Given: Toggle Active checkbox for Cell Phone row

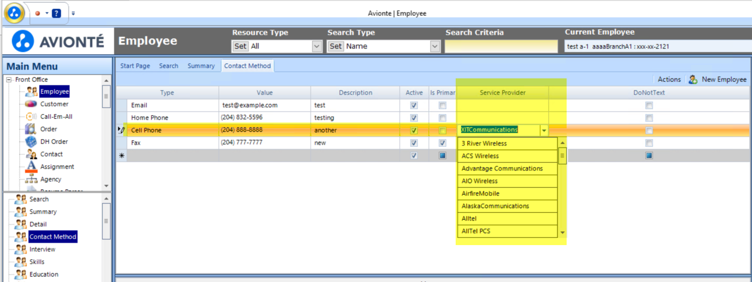Looking at the screenshot, I should point(414,130).
